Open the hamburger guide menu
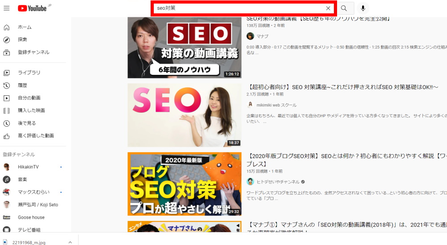Viewport: 447px width, 245px height. click(x=7, y=8)
